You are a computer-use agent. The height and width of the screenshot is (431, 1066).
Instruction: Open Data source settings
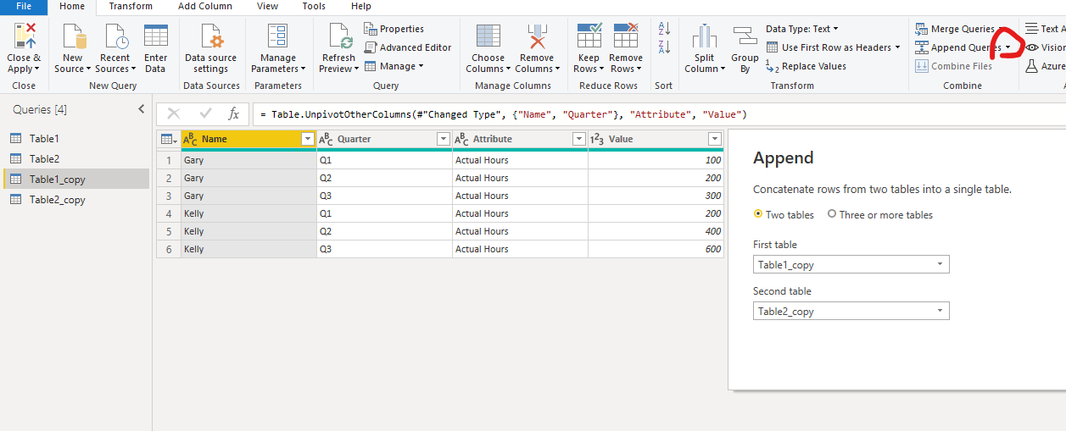pos(210,37)
